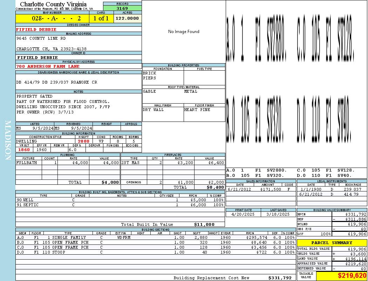Viewport: 368px width, 281px height.
Task: Click legal description DB 414/79 DB 239/037
Action: click(x=42, y=82)
